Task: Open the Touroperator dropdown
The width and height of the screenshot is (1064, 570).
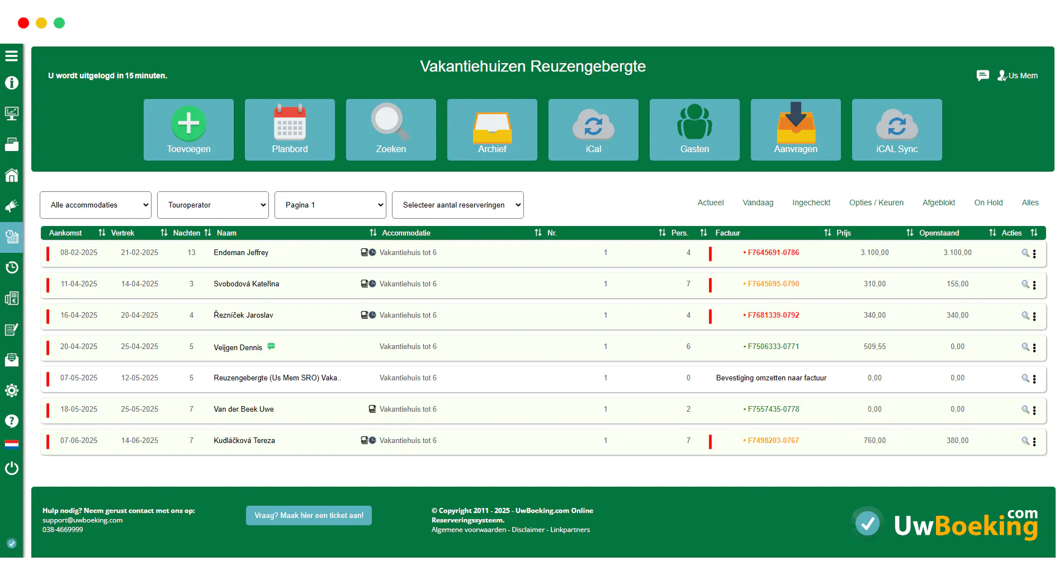Action: (x=213, y=205)
